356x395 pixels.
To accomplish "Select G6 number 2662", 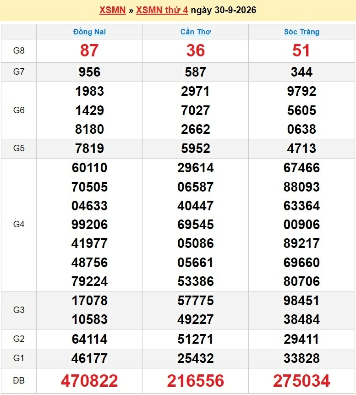I will click(x=196, y=129).
